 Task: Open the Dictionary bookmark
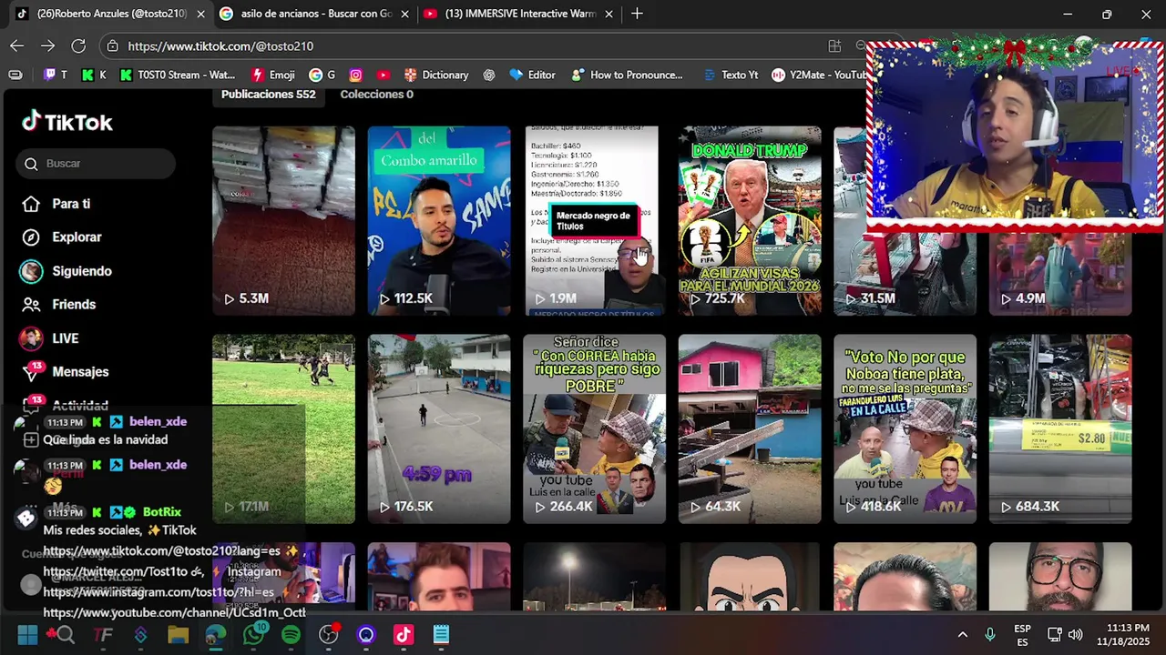pyautogui.click(x=436, y=75)
